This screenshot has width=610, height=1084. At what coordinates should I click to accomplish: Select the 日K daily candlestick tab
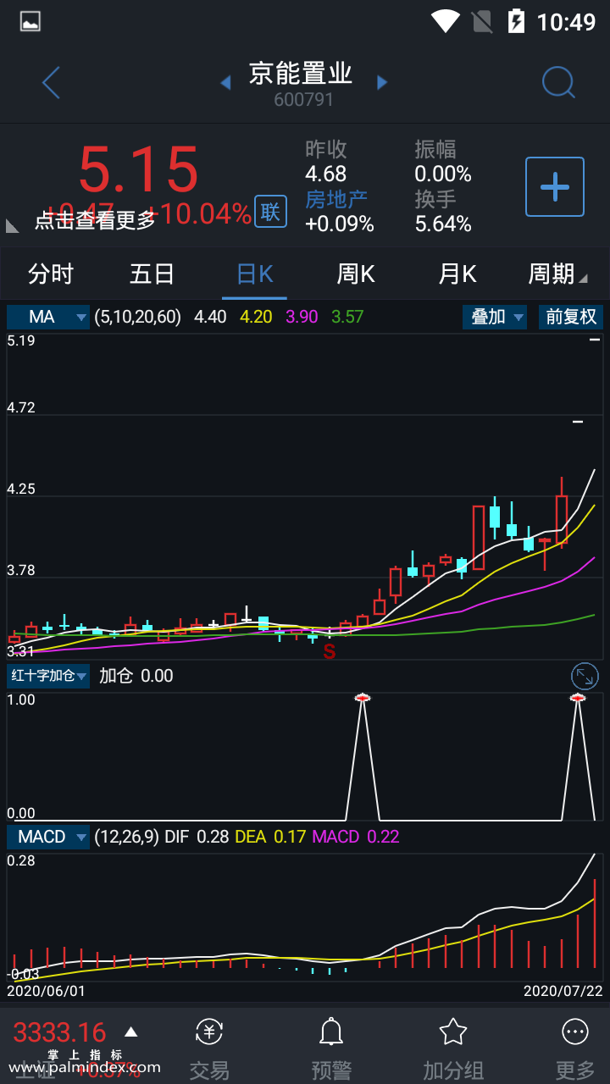(x=254, y=274)
